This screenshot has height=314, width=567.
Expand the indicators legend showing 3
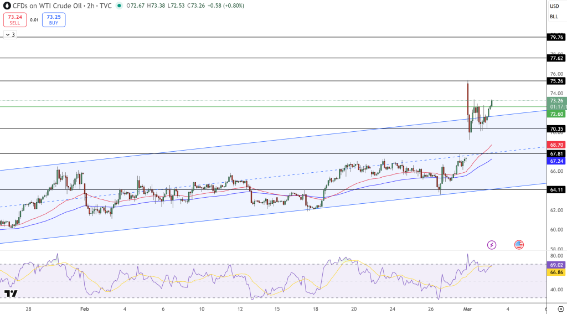tap(10, 35)
